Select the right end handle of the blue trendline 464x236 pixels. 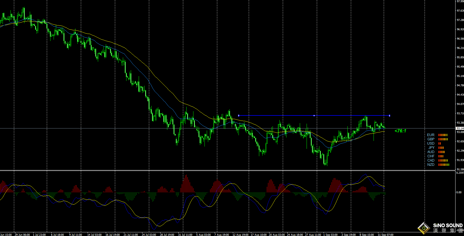pyautogui.click(x=389, y=115)
